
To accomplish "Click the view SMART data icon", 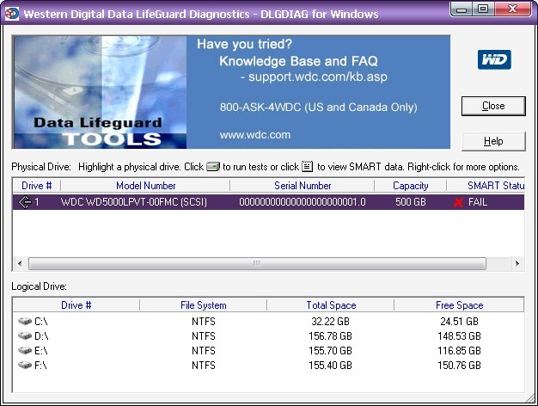I will click(x=307, y=167).
